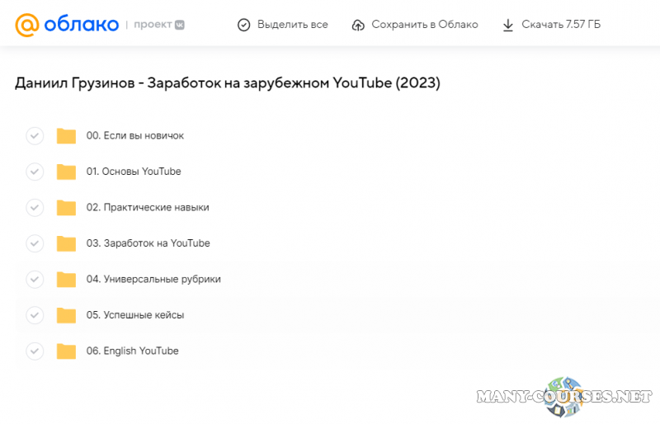The height and width of the screenshot is (424, 660).
Task: Click the Облако @ logo icon
Action: click(27, 25)
